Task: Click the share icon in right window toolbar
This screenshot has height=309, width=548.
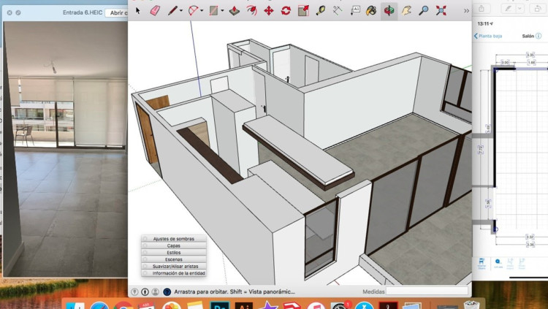Action: [x=482, y=9]
